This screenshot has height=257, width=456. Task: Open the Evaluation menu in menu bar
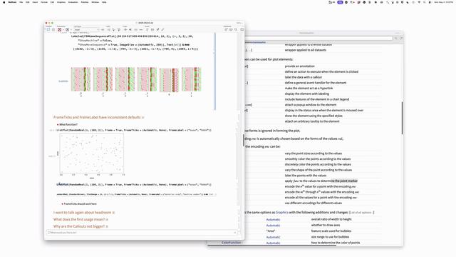pyautogui.click(x=73, y=2)
